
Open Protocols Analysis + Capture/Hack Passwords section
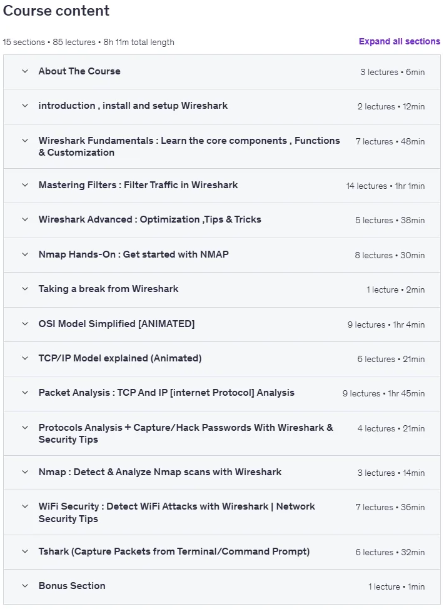coord(186,433)
